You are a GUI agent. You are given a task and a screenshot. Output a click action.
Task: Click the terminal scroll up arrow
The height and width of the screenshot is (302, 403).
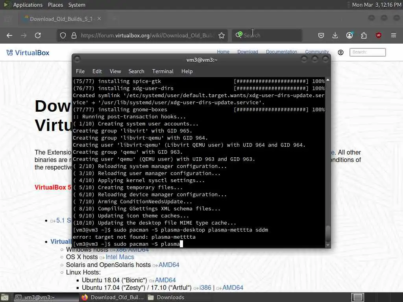pyautogui.click(x=328, y=80)
